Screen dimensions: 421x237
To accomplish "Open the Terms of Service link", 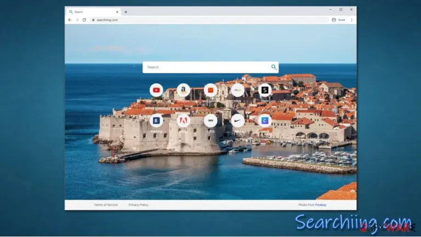I will pos(106,205).
